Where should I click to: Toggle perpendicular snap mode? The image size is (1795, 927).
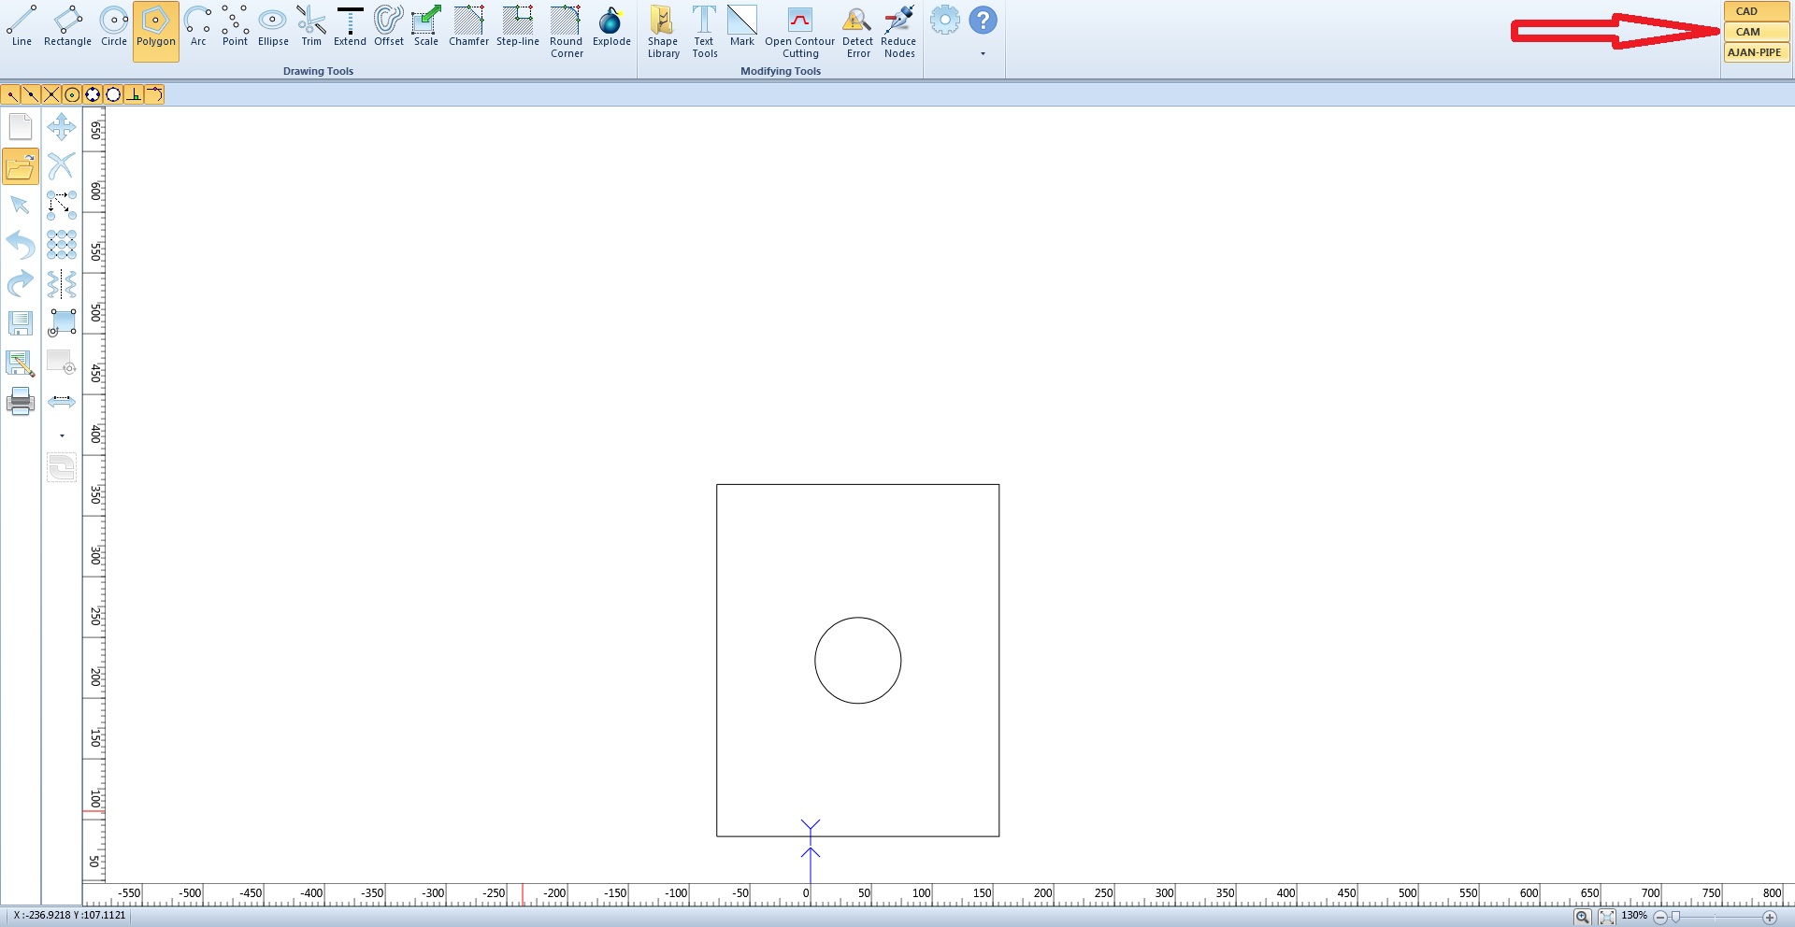click(x=134, y=94)
